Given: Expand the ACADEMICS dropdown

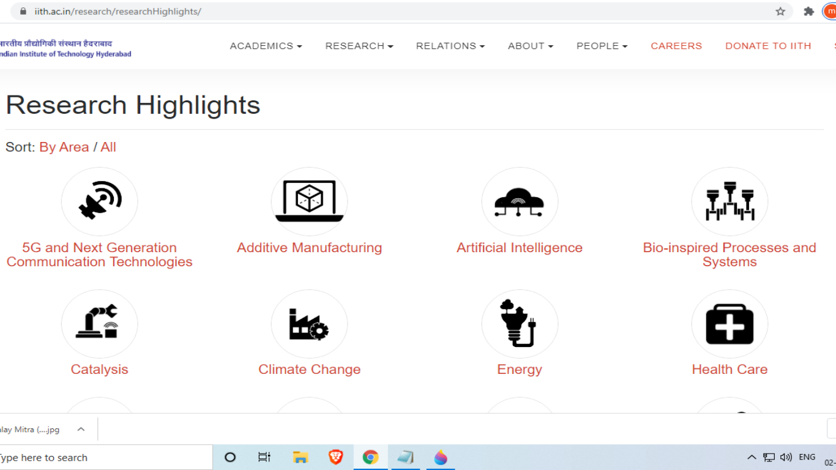Looking at the screenshot, I should click(266, 46).
